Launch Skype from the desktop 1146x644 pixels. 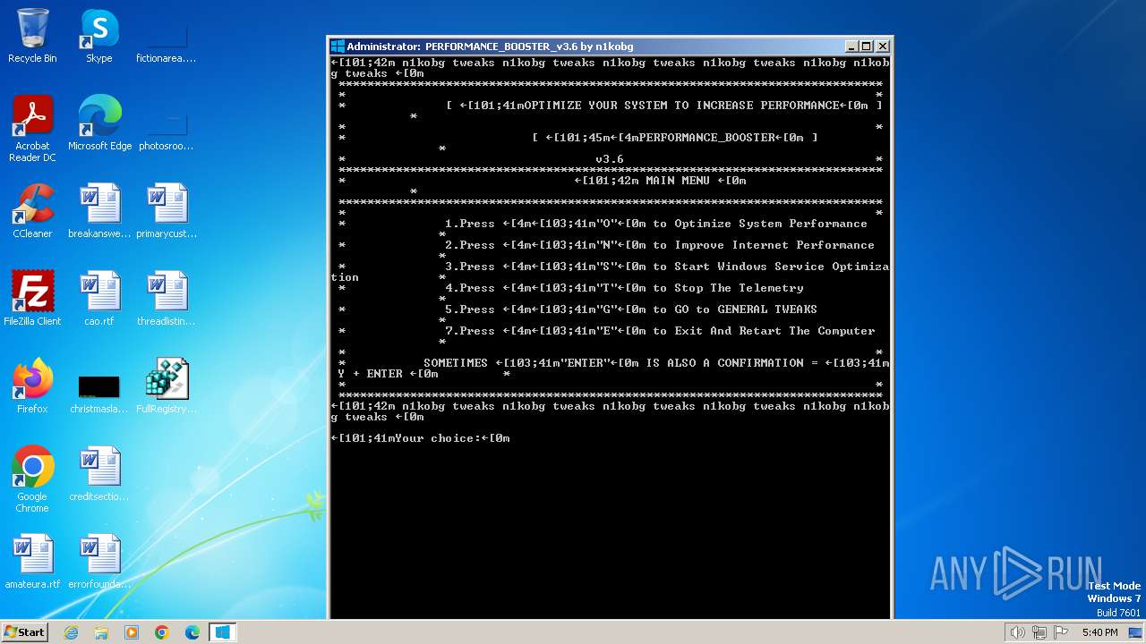98,36
